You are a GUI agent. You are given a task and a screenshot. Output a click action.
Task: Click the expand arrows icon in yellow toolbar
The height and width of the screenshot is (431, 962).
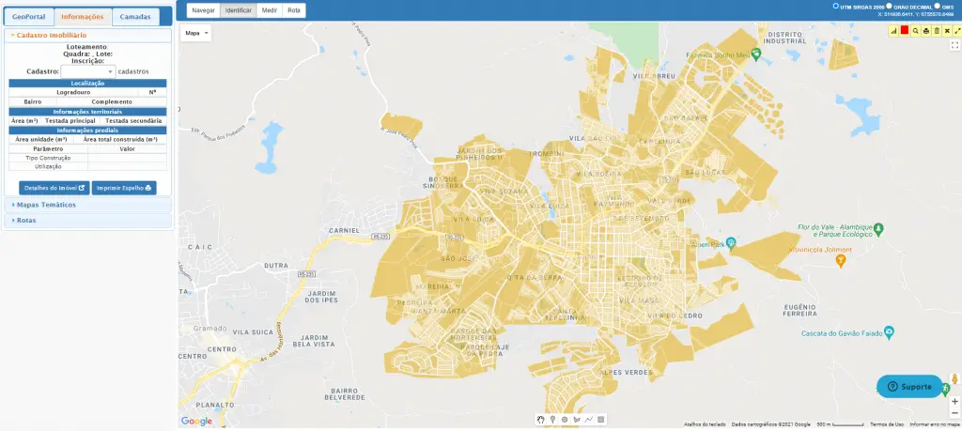[956, 31]
